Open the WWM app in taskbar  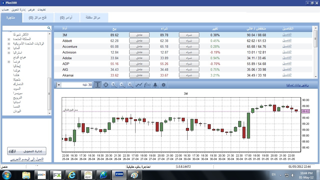41,175
